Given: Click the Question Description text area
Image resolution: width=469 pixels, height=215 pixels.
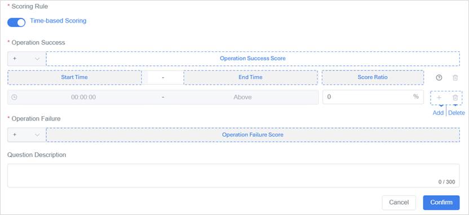Looking at the screenshot, I should point(233,175).
